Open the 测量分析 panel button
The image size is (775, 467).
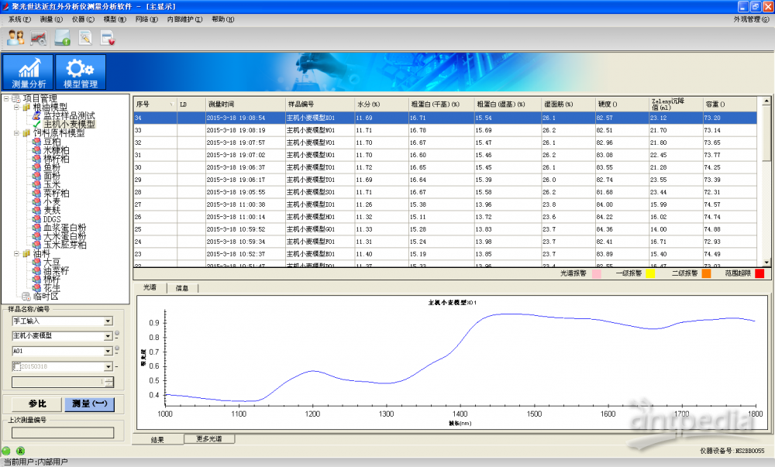point(29,72)
